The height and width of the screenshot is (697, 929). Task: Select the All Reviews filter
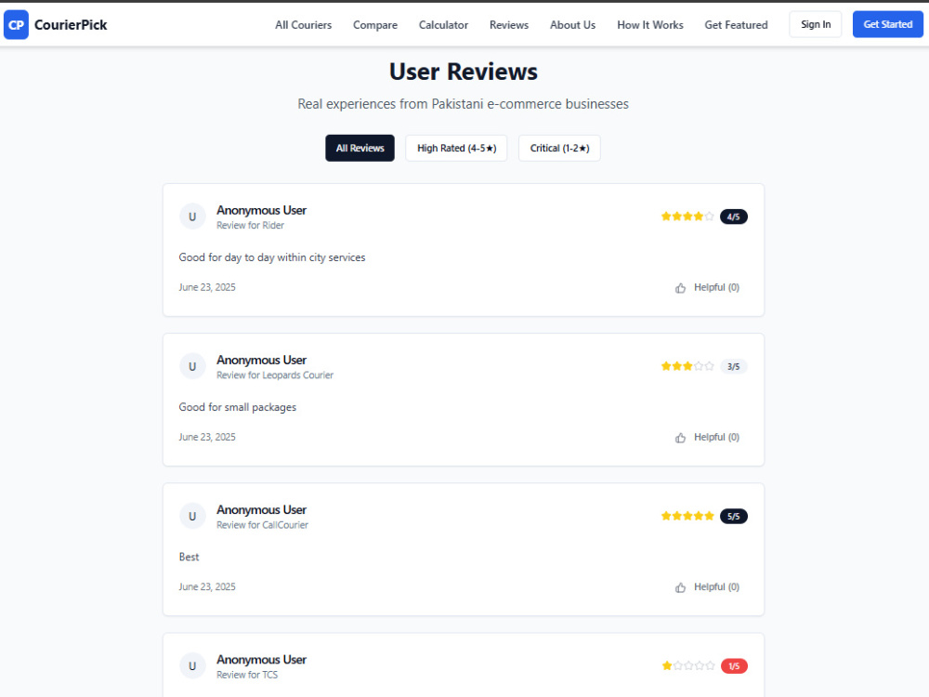point(360,148)
